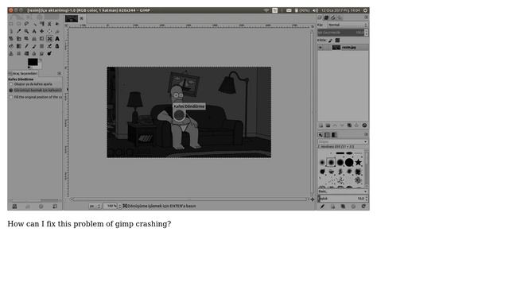Select the Ink tool
Screen dimensions: 509x286
(57, 46)
